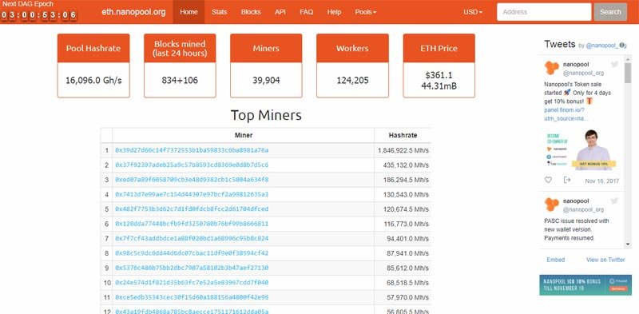Click the eth.nanopool.org brand link
639x314 pixels.
click(x=133, y=12)
